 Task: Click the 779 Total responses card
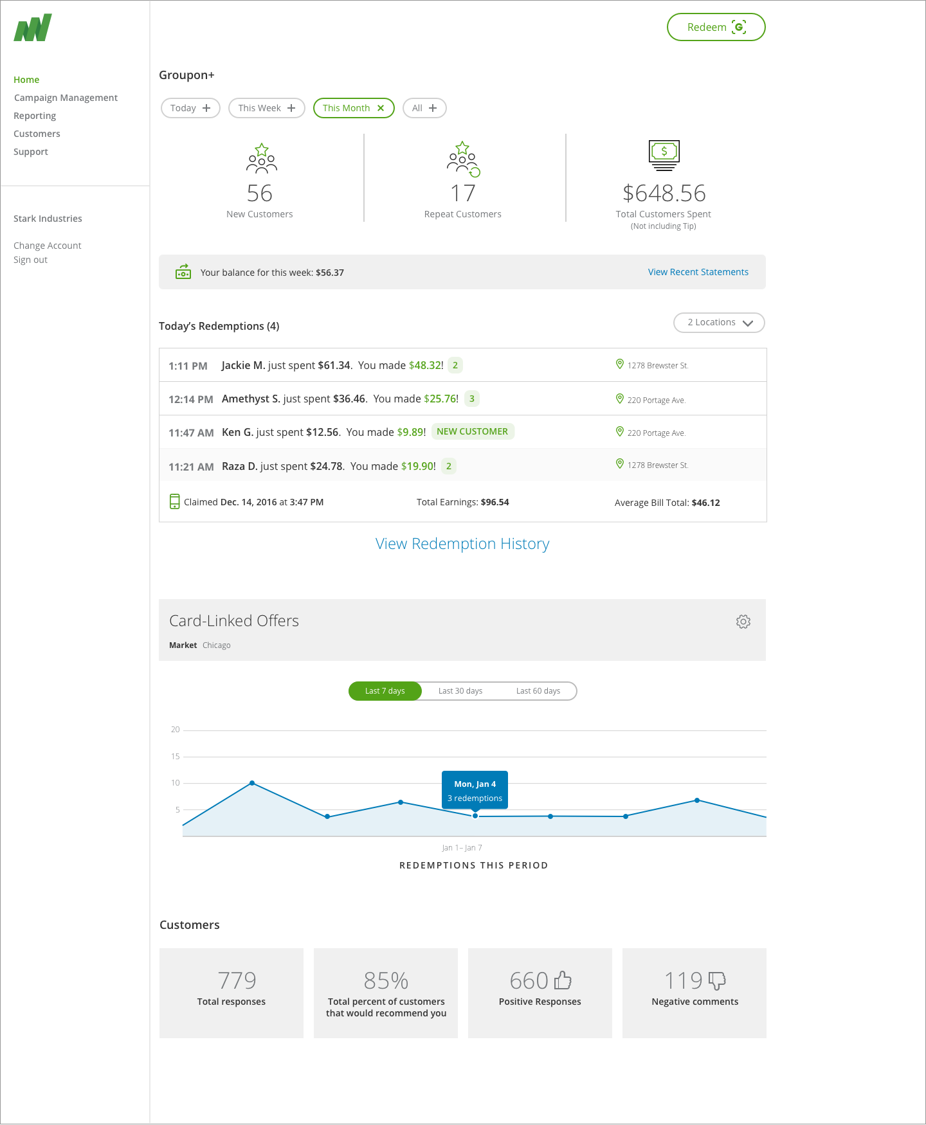[232, 993]
